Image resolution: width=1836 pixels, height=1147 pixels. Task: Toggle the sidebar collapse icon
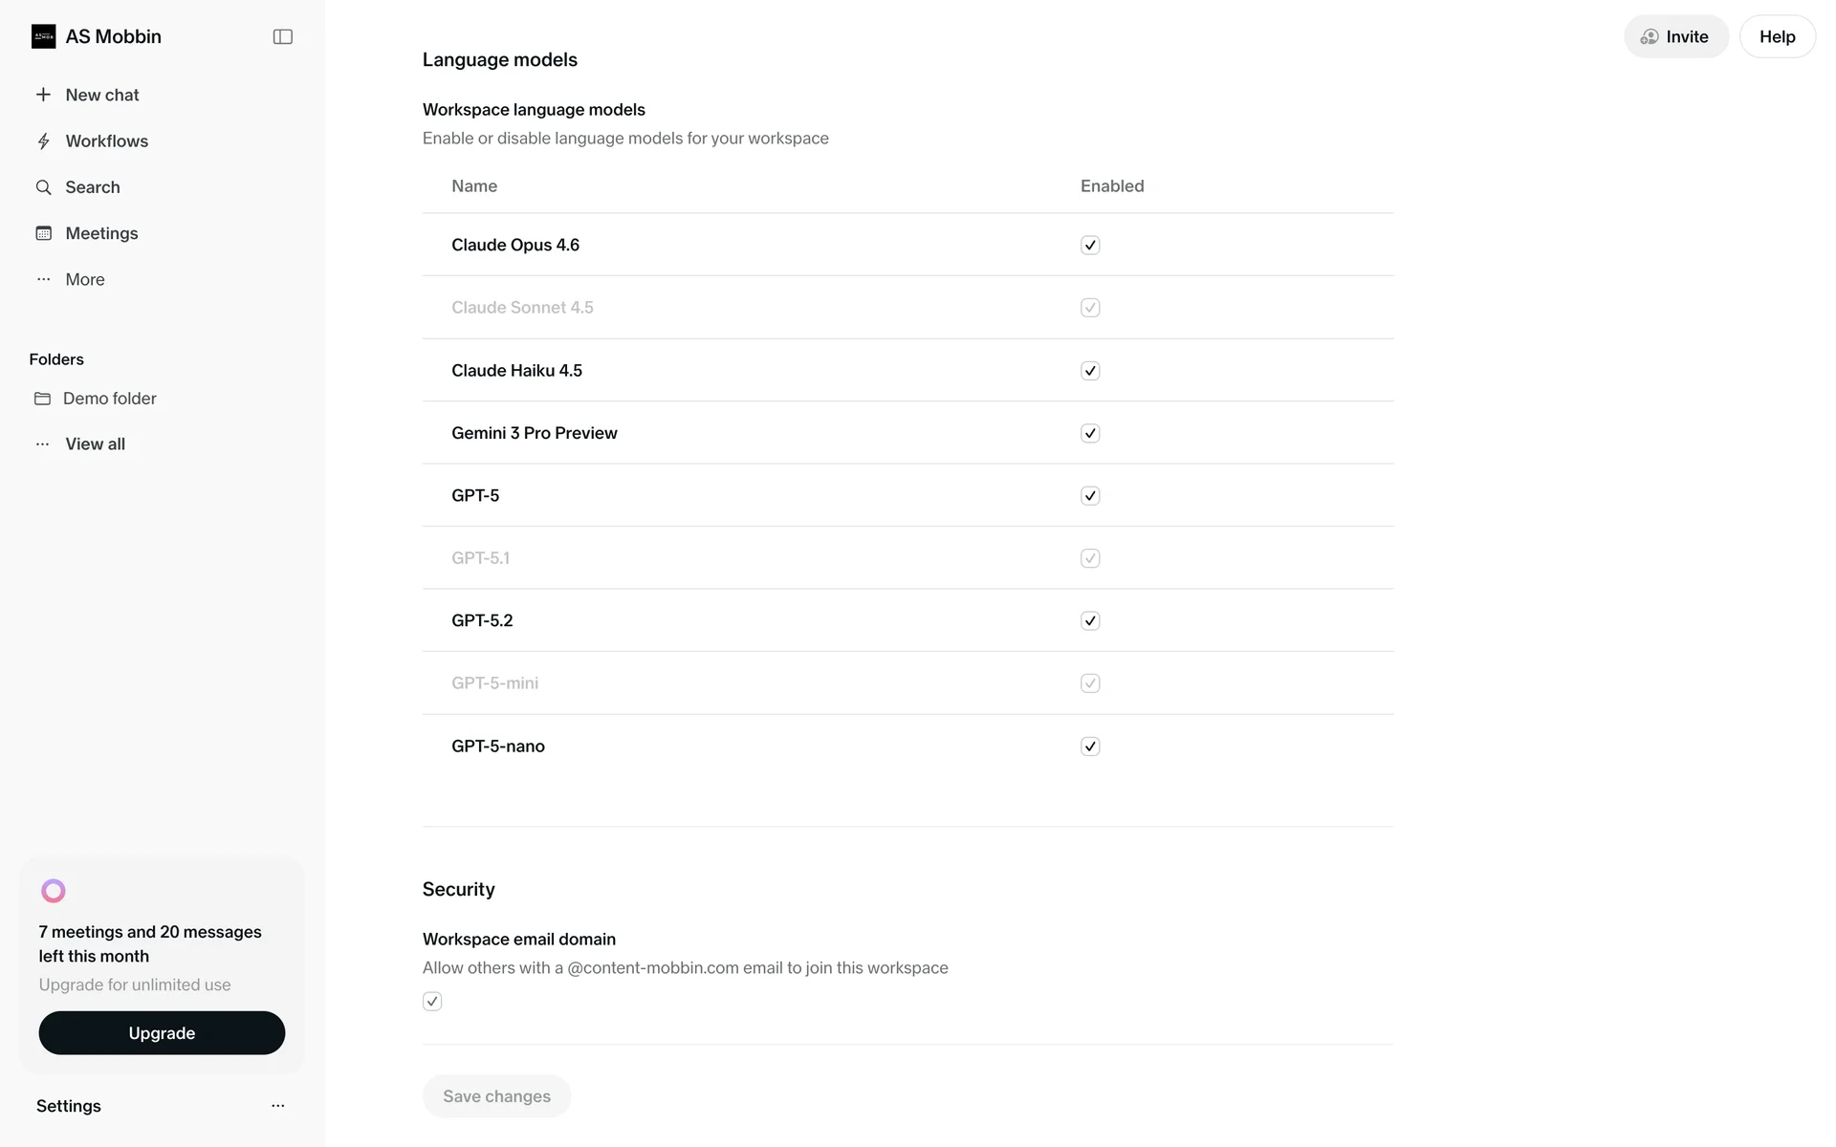click(x=282, y=36)
